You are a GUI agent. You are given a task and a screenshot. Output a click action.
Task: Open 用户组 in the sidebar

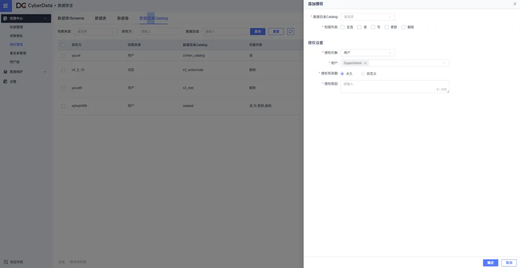[14, 61]
